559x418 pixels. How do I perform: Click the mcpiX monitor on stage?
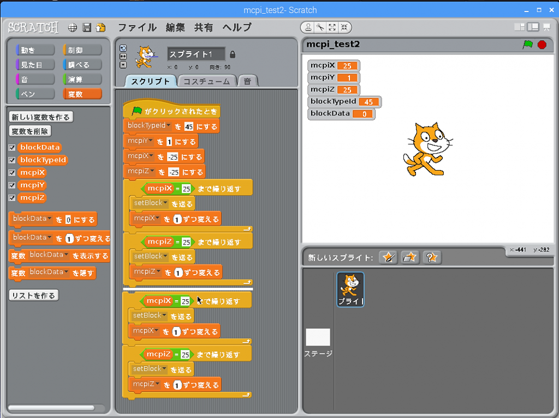[x=334, y=65]
